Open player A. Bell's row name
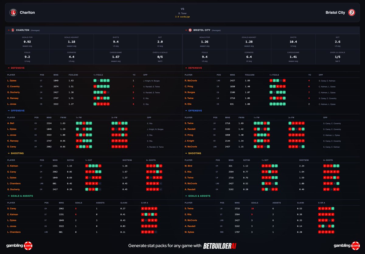The width and height of the screenshot is (365, 254). [10, 123]
